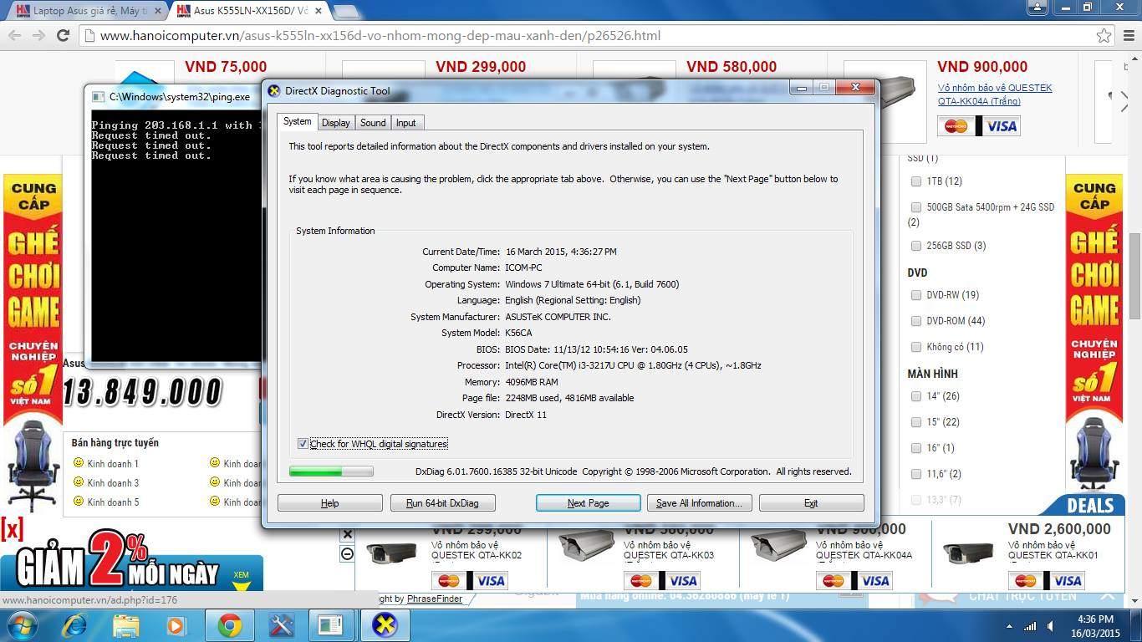Open the Sound tab in DxDiag
The width and height of the screenshot is (1142, 642).
[373, 123]
